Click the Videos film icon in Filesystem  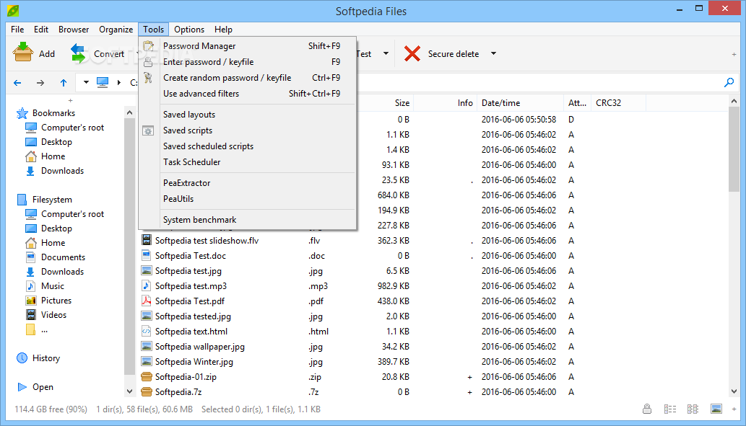click(x=31, y=315)
